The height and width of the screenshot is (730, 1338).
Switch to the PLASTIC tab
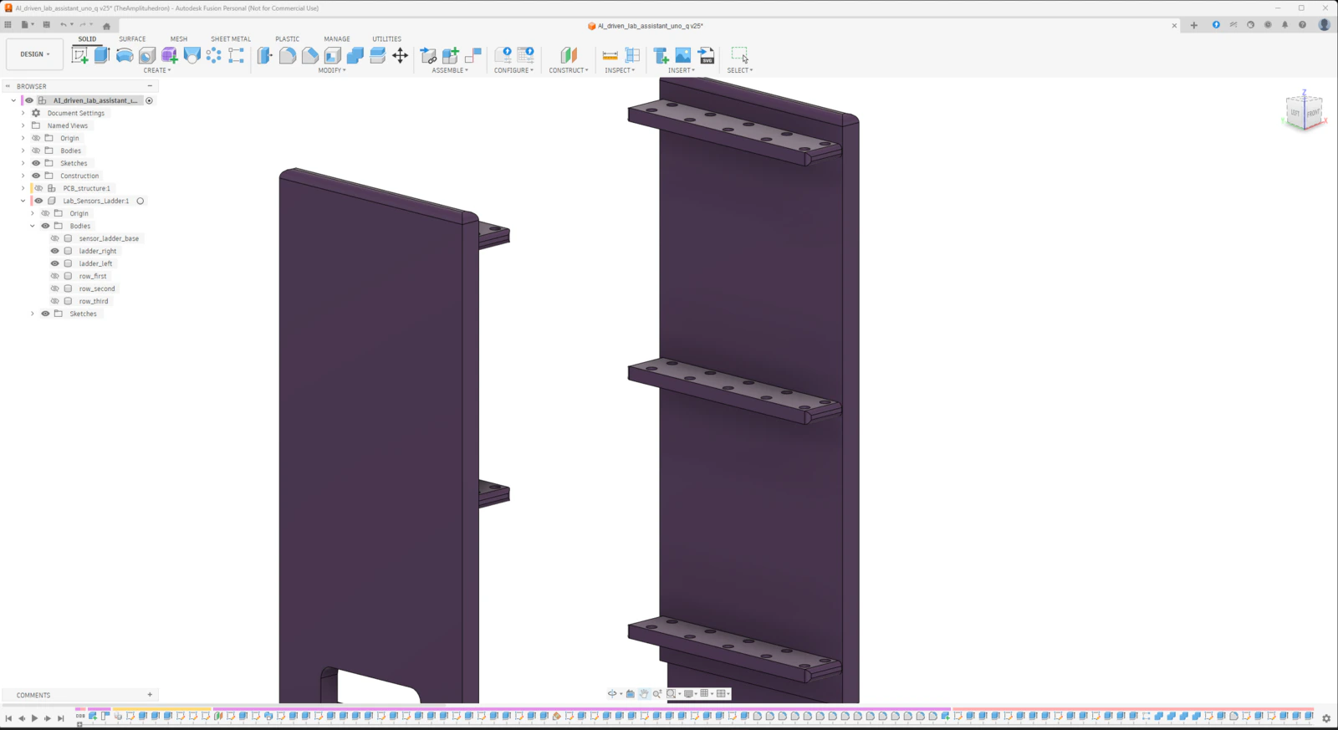pos(287,38)
